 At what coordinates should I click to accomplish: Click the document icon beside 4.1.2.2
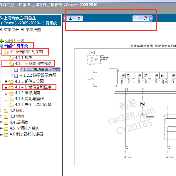pos(16,76)
